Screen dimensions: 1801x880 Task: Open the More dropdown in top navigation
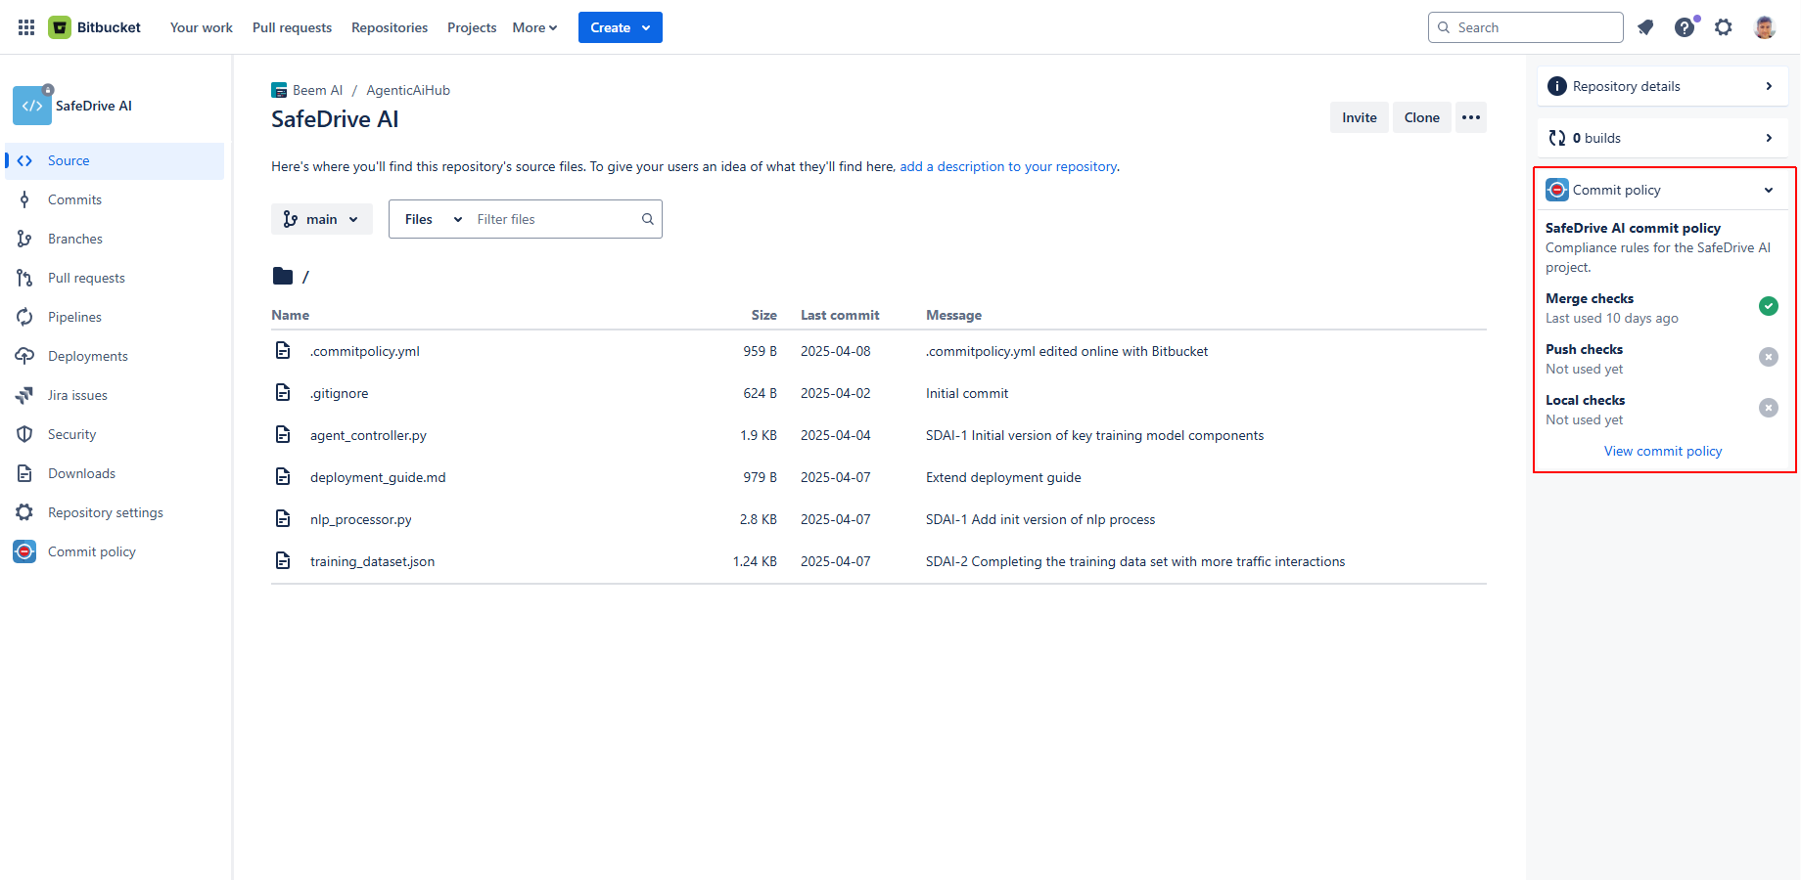[534, 27]
